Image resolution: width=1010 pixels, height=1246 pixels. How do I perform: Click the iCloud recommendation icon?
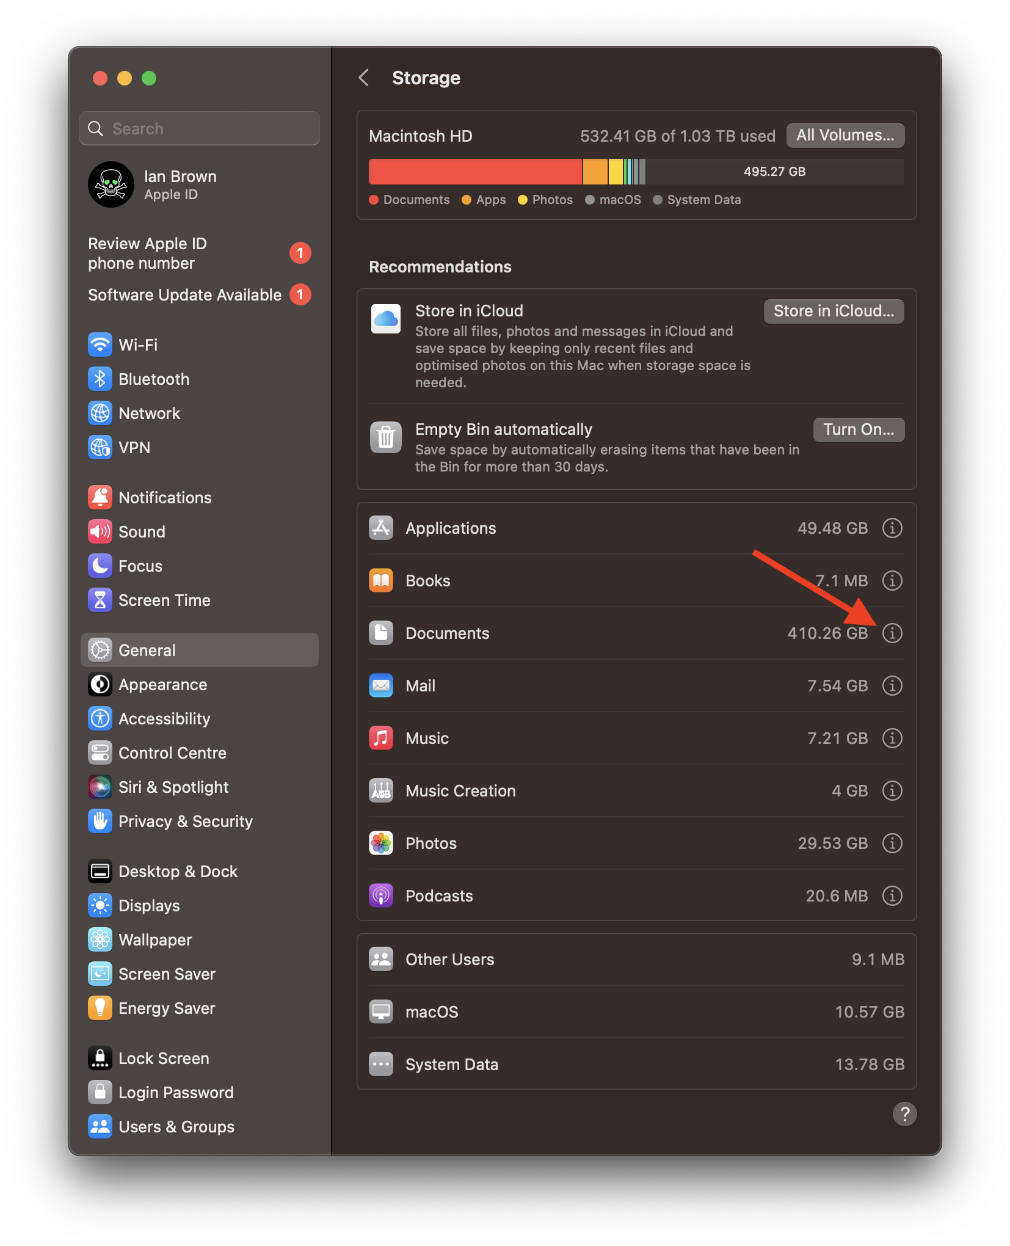pos(386,319)
